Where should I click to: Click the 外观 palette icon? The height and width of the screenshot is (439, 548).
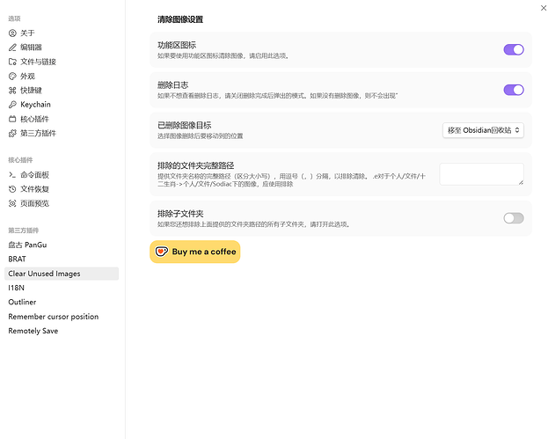tap(12, 76)
